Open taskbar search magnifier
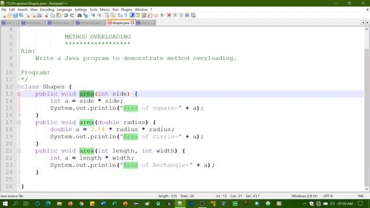 (16, 203)
